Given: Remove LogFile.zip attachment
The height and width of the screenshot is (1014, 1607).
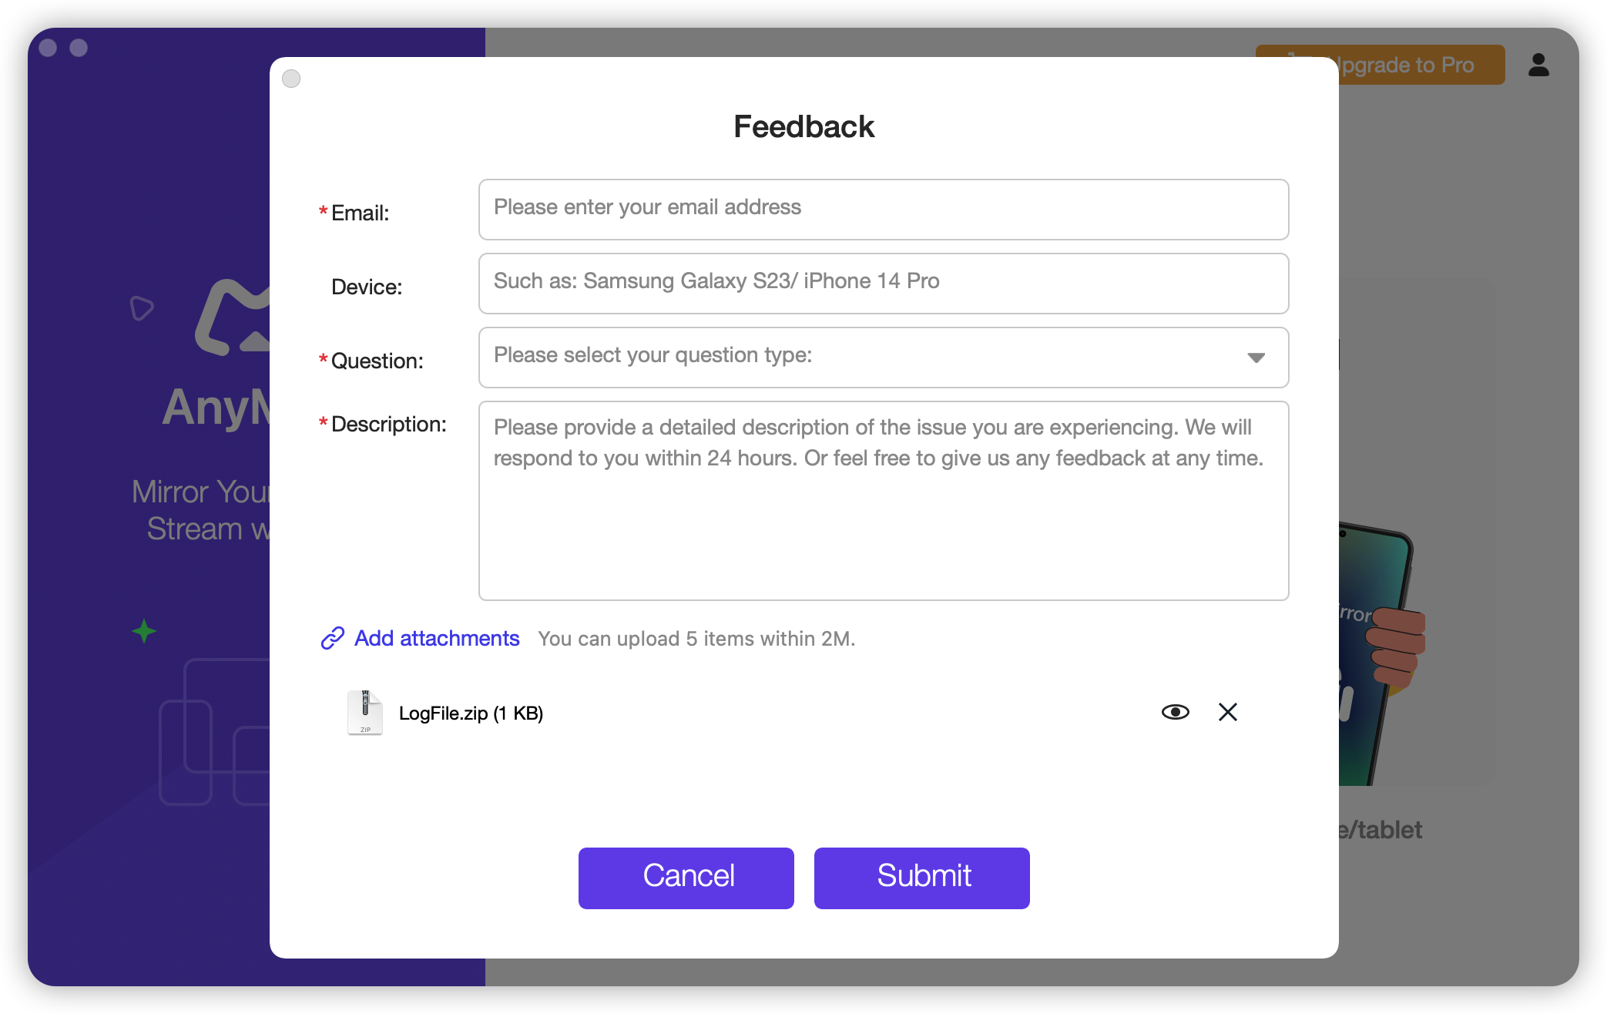Looking at the screenshot, I should coord(1227,711).
